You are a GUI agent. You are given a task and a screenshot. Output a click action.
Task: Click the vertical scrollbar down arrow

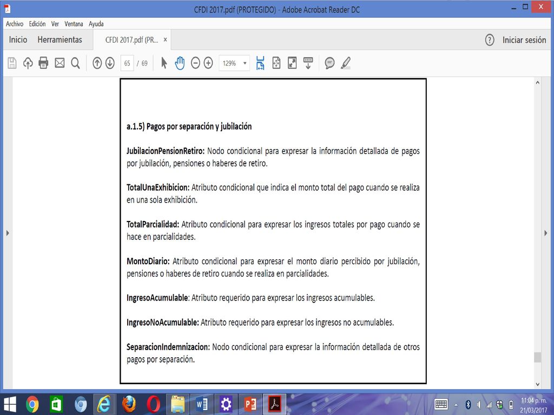pos(537,384)
